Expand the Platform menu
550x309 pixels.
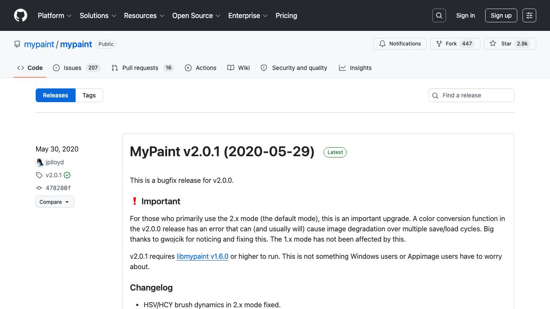tap(55, 15)
